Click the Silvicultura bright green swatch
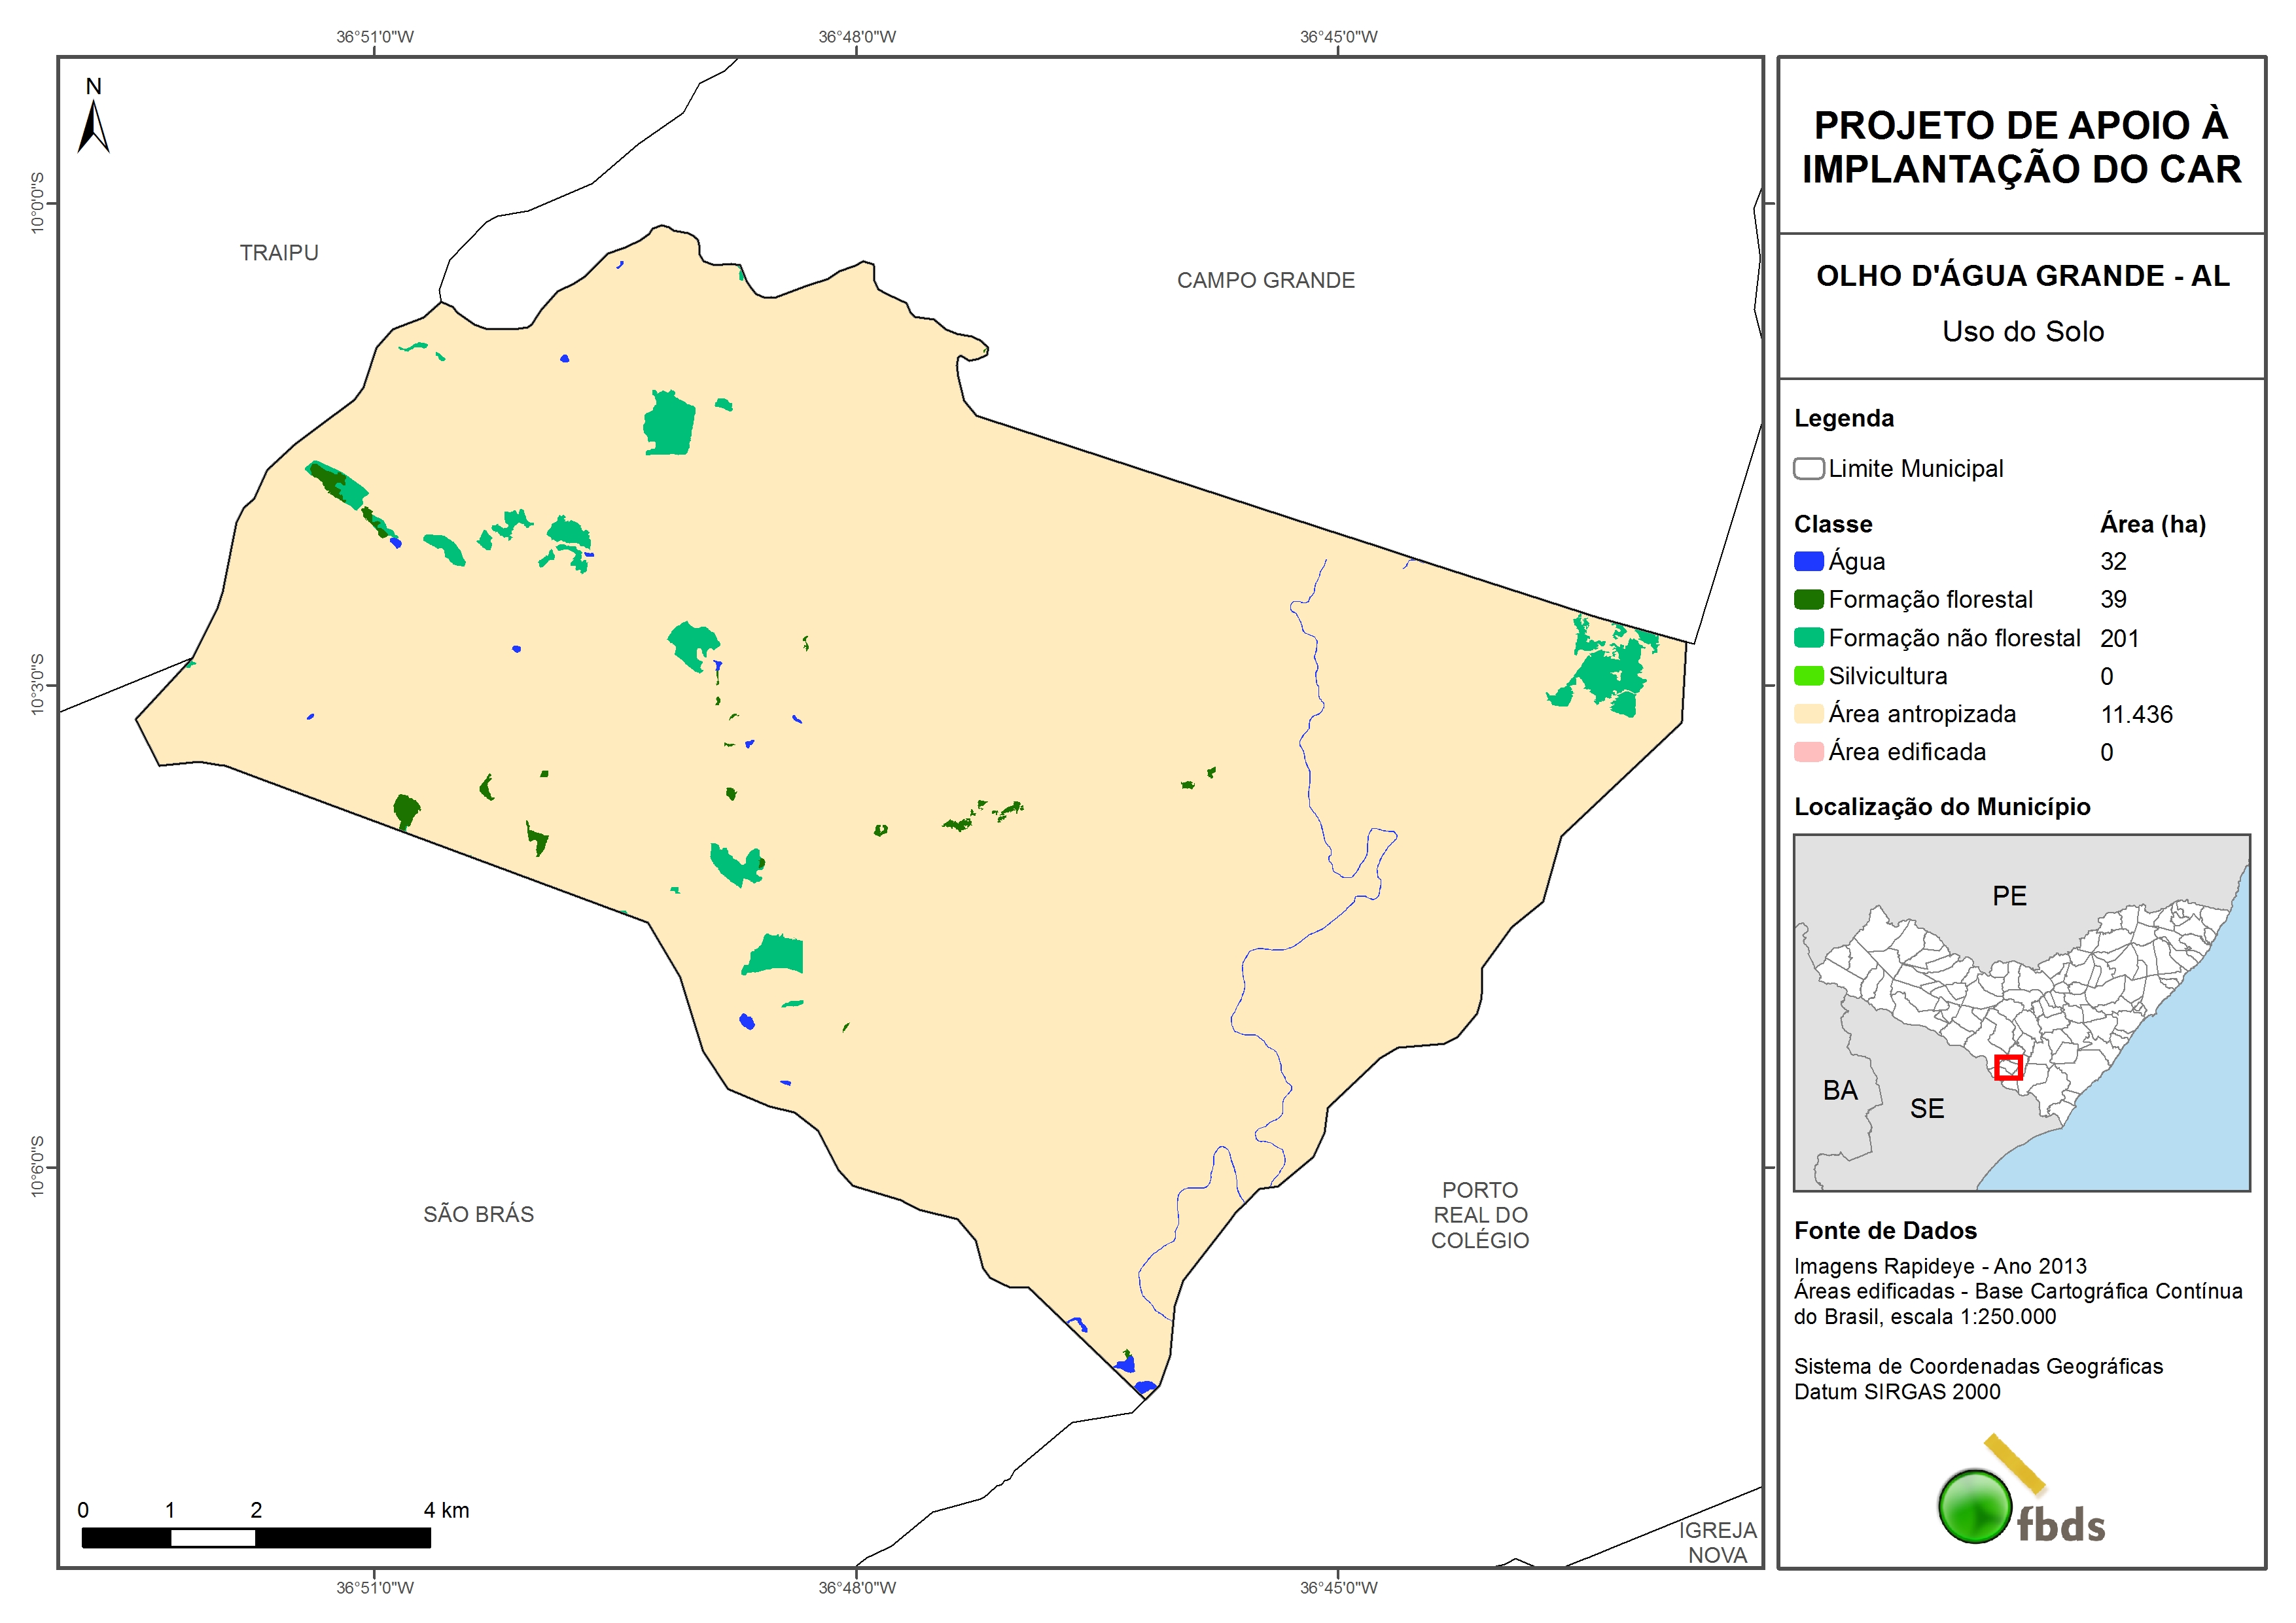 pyautogui.click(x=1808, y=676)
